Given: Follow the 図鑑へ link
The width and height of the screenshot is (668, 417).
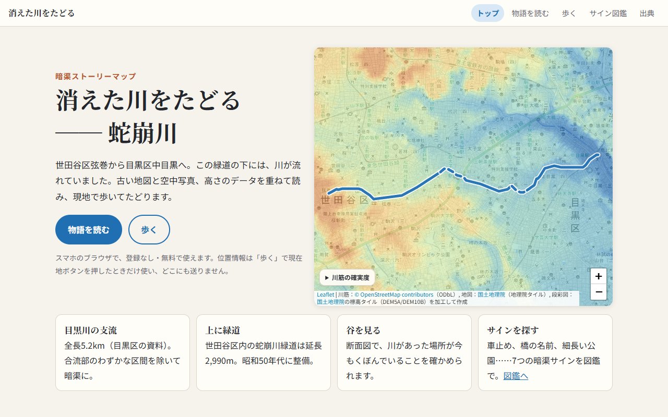Looking at the screenshot, I should coord(516,376).
